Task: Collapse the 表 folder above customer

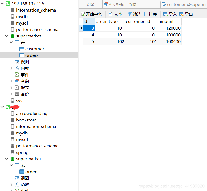Action: coord(11,42)
